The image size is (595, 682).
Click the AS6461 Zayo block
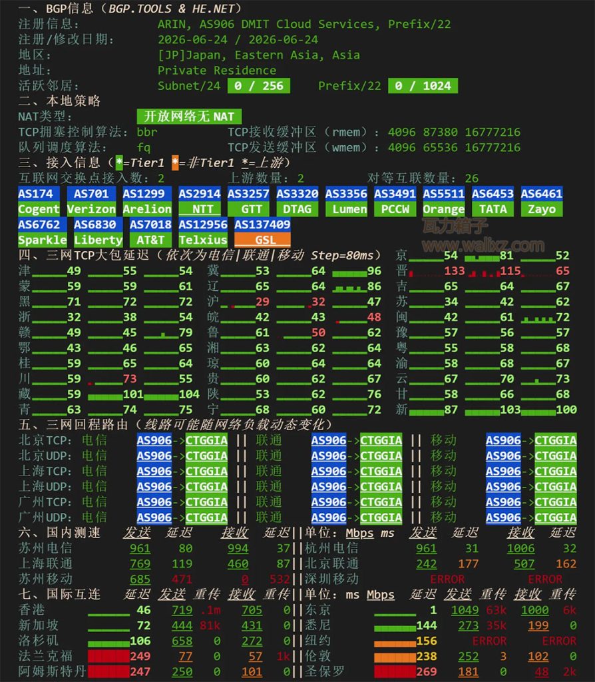542,201
